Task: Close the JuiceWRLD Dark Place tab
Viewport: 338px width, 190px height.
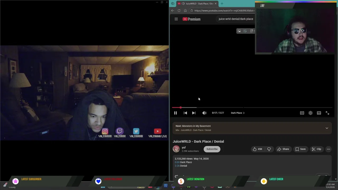Action: pos(215,4)
